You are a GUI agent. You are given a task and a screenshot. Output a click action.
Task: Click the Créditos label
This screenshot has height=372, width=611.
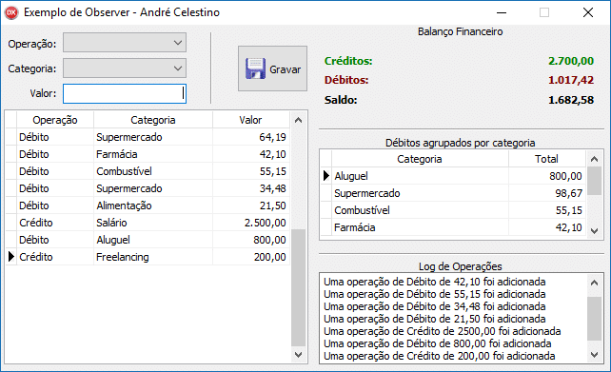pos(348,61)
